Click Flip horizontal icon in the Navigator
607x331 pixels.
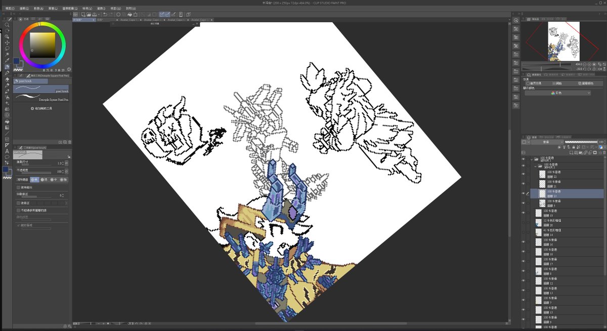click(x=600, y=69)
